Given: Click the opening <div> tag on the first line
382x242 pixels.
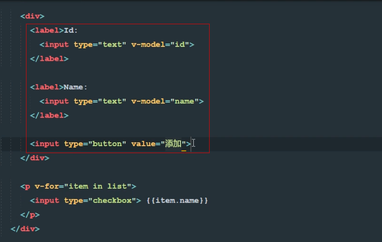Looking at the screenshot, I should point(32,16).
